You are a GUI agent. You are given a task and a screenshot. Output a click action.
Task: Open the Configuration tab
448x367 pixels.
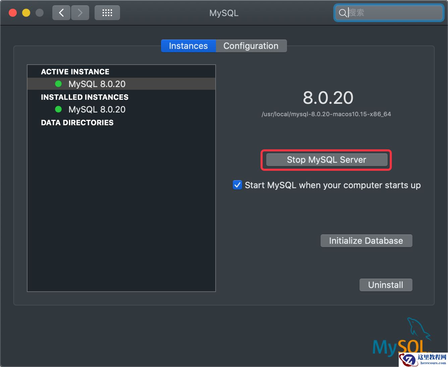251,46
